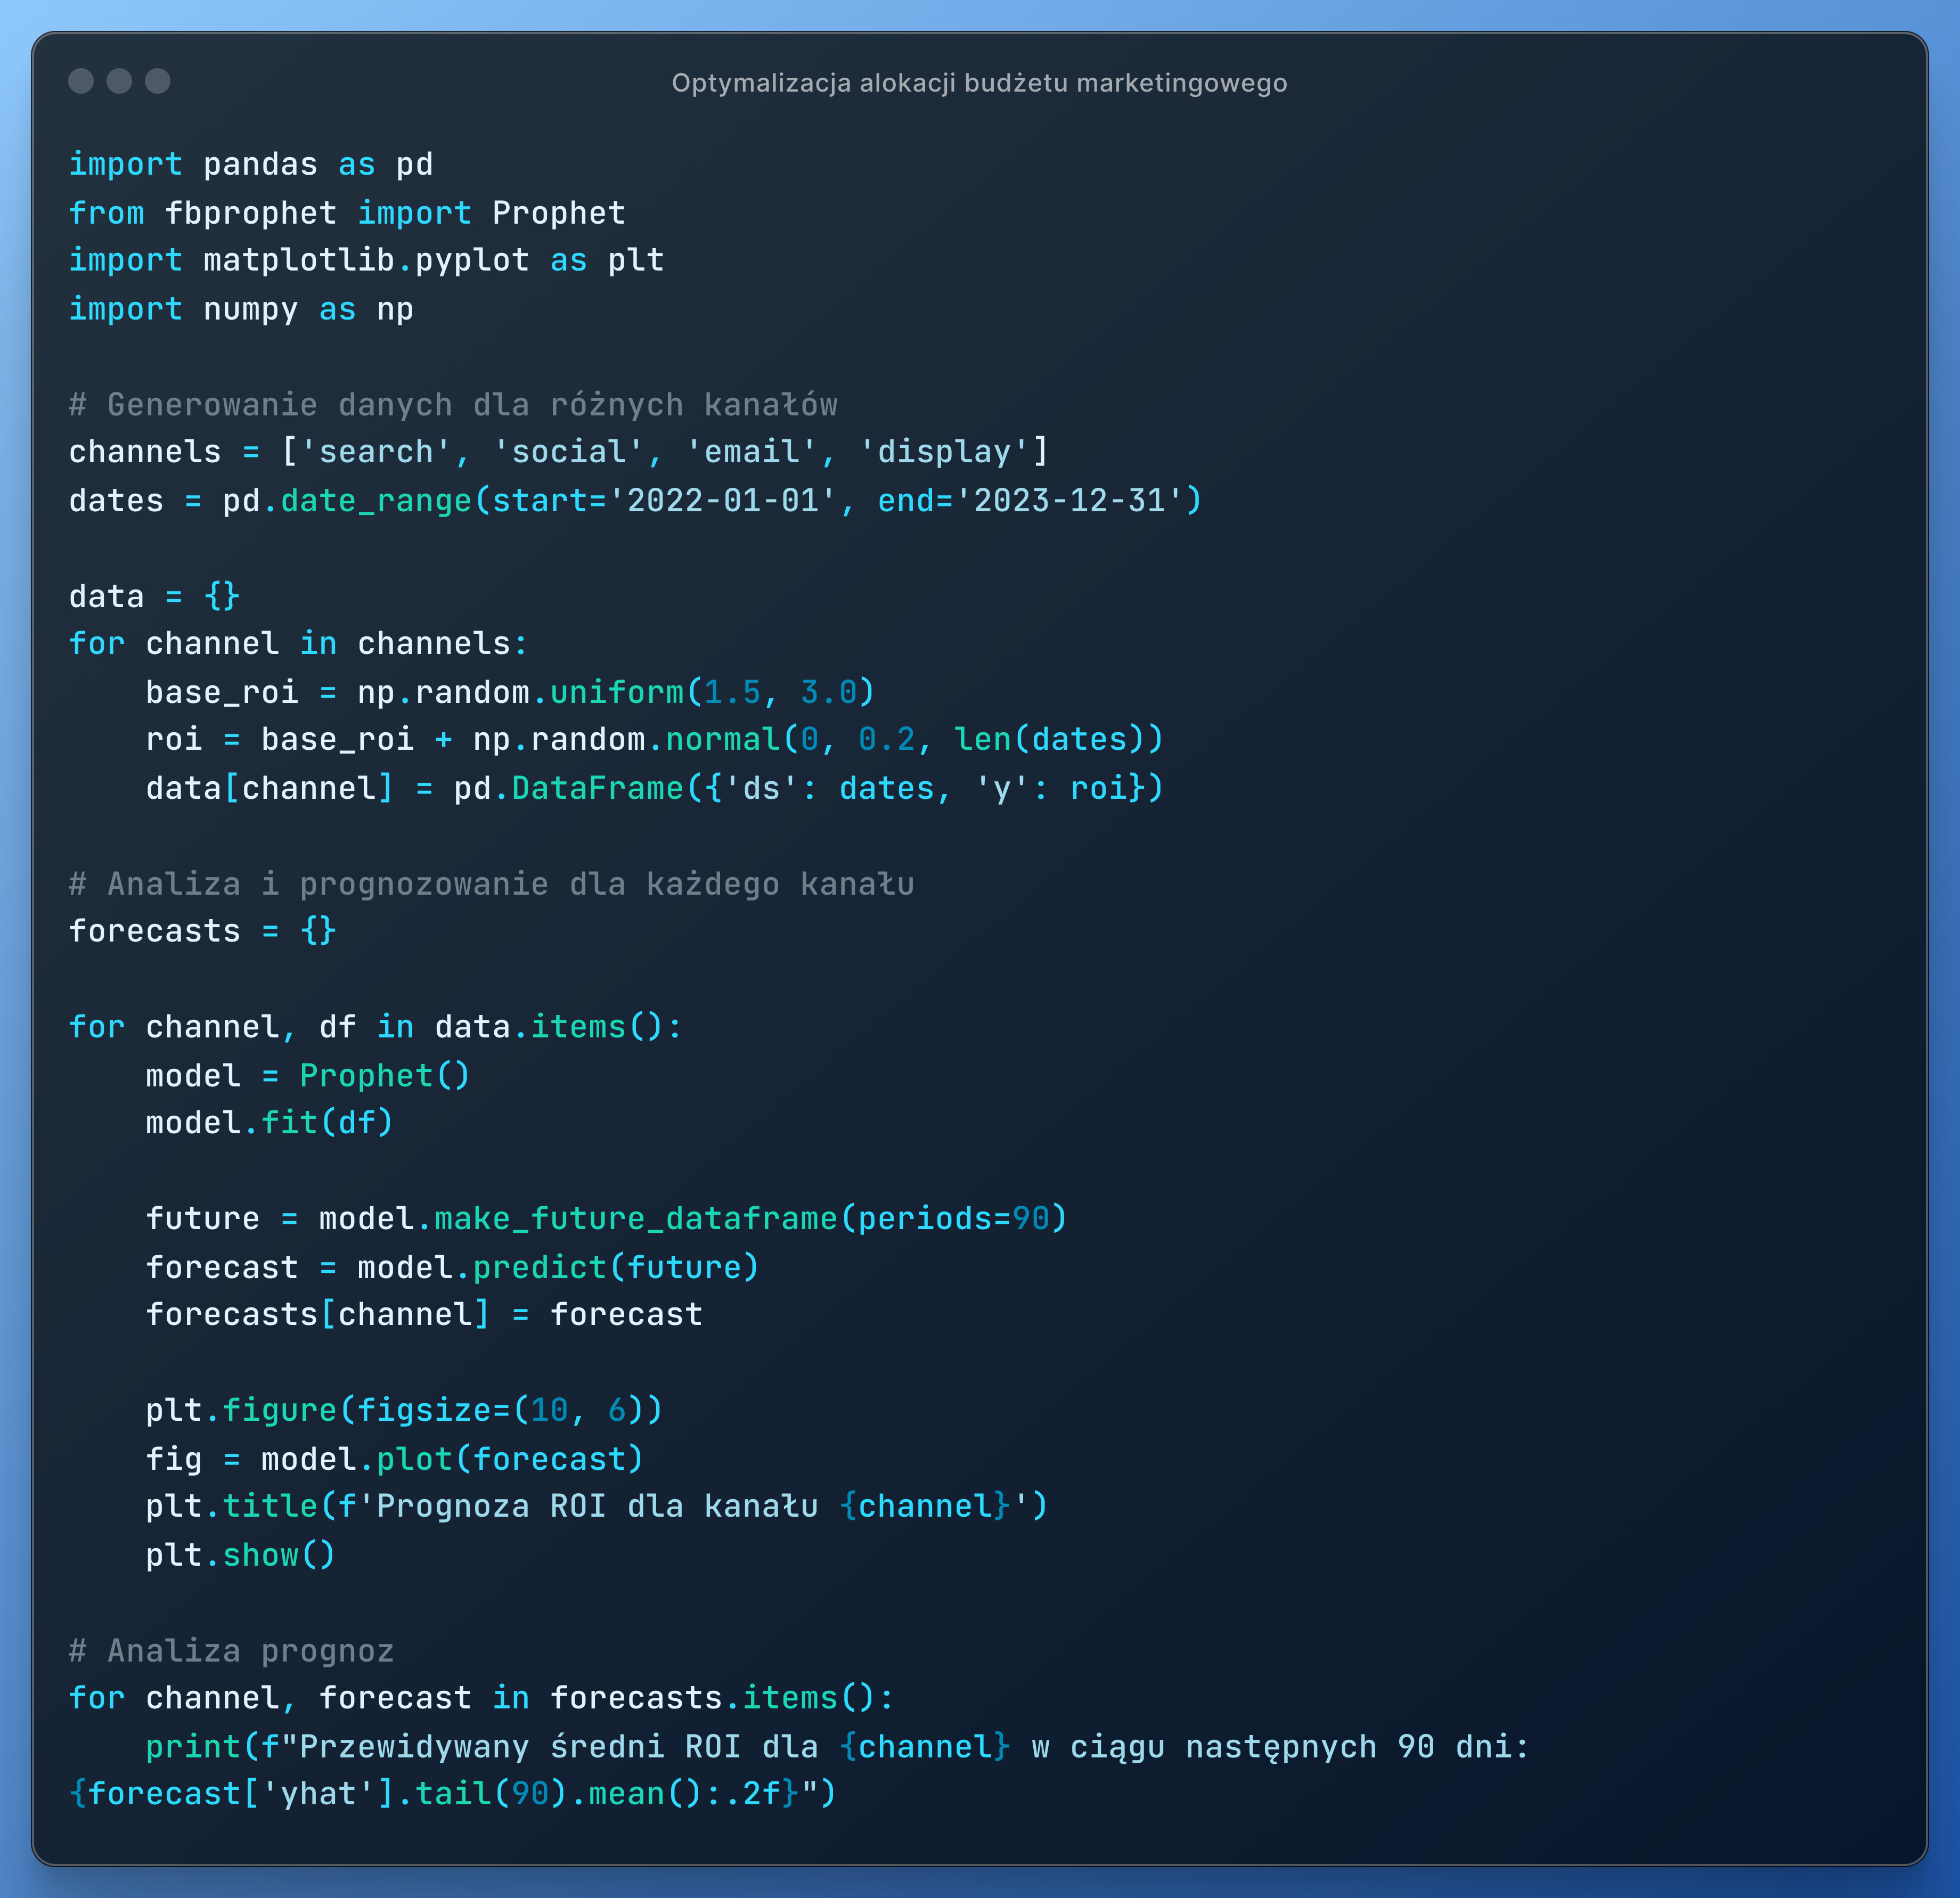Click 'predict' in the forecast line
This screenshot has height=1898, width=1960.
coord(540,1267)
